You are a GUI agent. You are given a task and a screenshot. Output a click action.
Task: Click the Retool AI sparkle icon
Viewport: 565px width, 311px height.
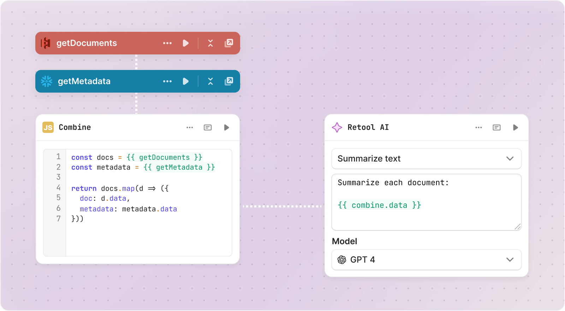337,127
